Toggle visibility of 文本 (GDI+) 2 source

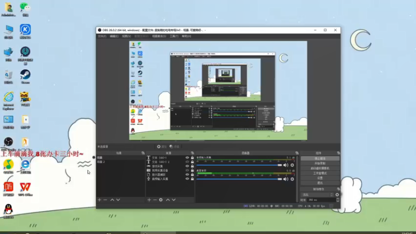tap(187, 162)
